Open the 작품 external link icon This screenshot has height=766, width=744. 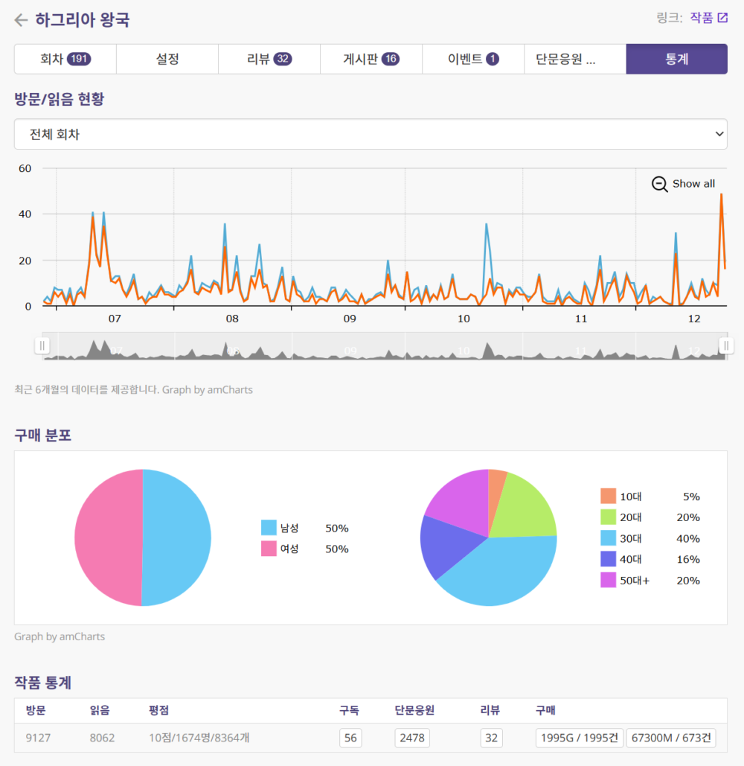click(x=722, y=18)
